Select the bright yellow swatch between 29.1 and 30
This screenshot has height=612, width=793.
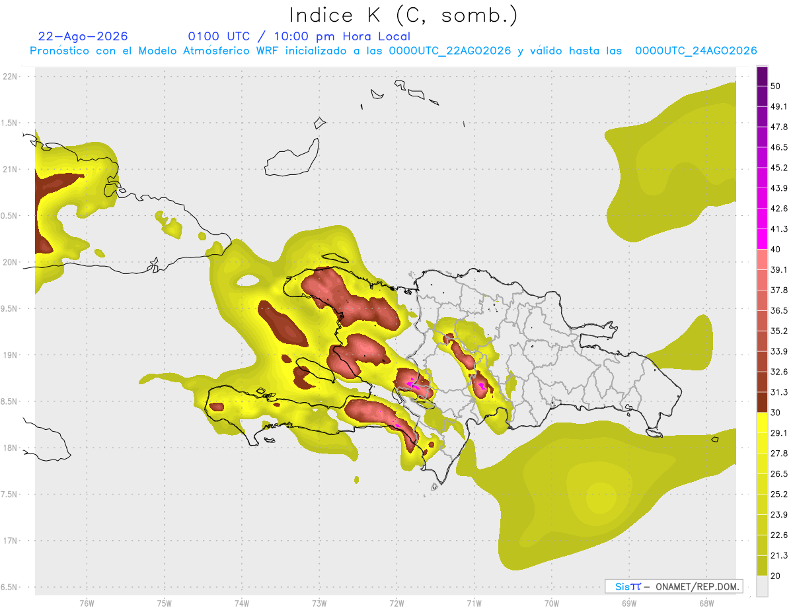[x=763, y=423]
